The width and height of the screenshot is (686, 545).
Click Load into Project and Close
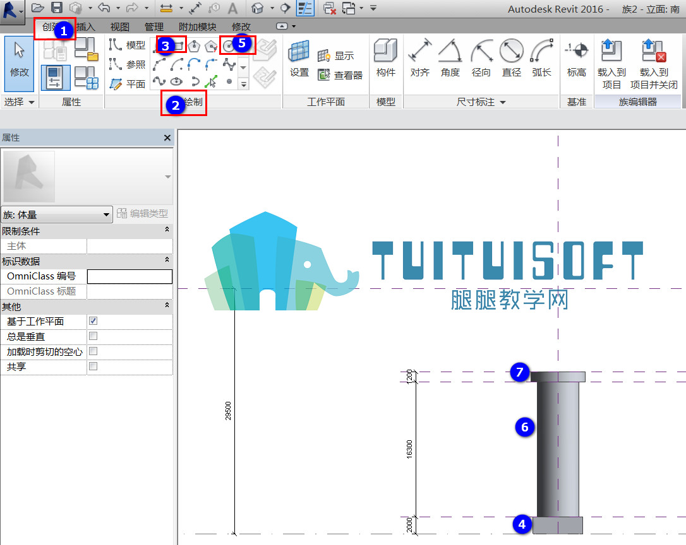[x=654, y=64]
